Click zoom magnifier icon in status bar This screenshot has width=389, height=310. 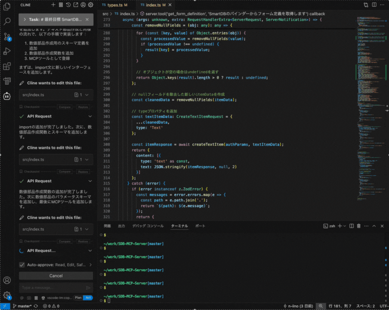[x=321, y=306]
